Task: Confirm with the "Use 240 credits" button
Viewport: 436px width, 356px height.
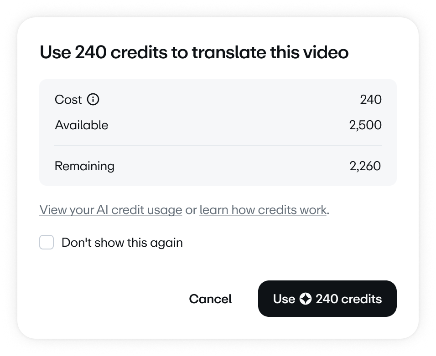Action: coord(327,299)
